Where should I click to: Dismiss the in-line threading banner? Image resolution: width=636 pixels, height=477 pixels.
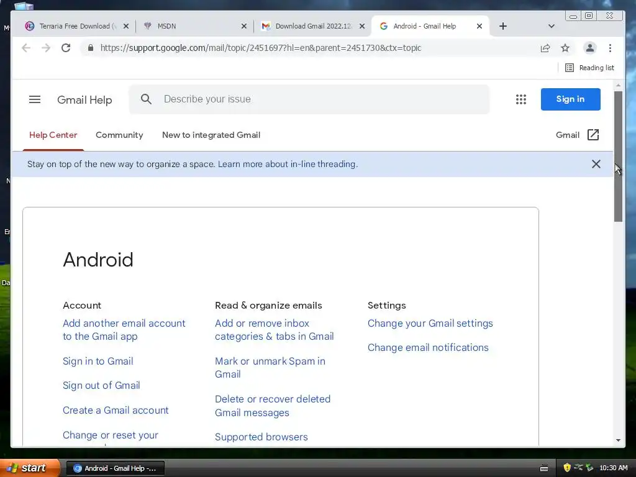[596, 164]
